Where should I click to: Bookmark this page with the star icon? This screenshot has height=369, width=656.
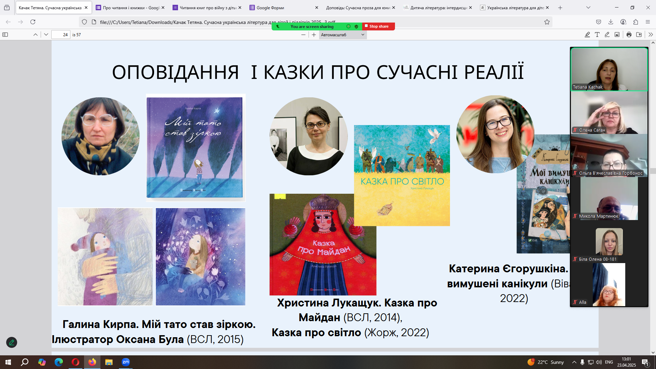click(x=547, y=22)
